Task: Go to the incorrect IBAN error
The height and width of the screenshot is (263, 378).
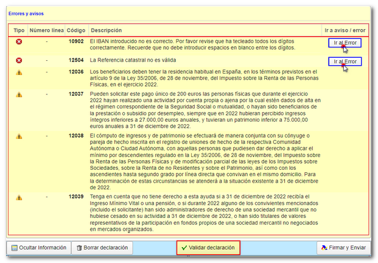Action: point(345,43)
